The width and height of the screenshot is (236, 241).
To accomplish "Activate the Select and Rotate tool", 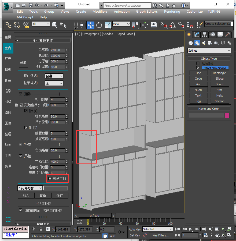I will (99, 25).
